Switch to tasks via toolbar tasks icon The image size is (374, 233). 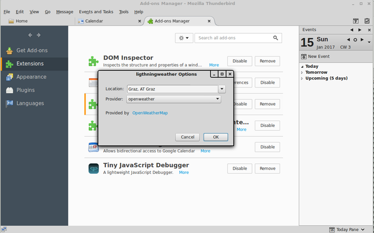(x=367, y=21)
